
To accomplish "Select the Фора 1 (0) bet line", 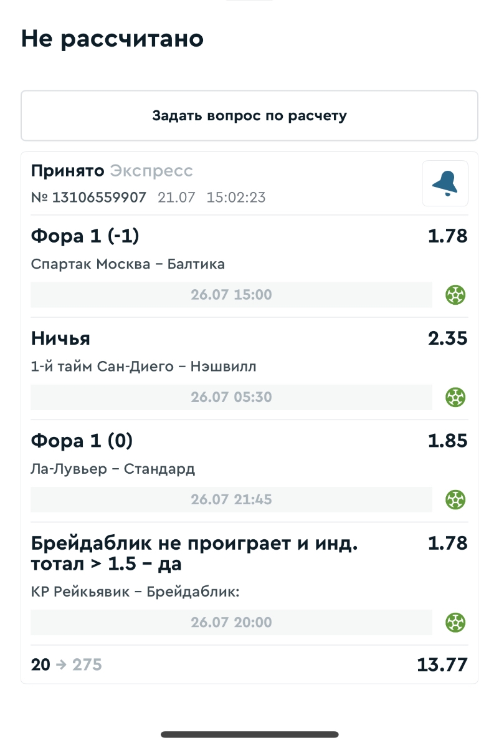I will (x=82, y=441).
